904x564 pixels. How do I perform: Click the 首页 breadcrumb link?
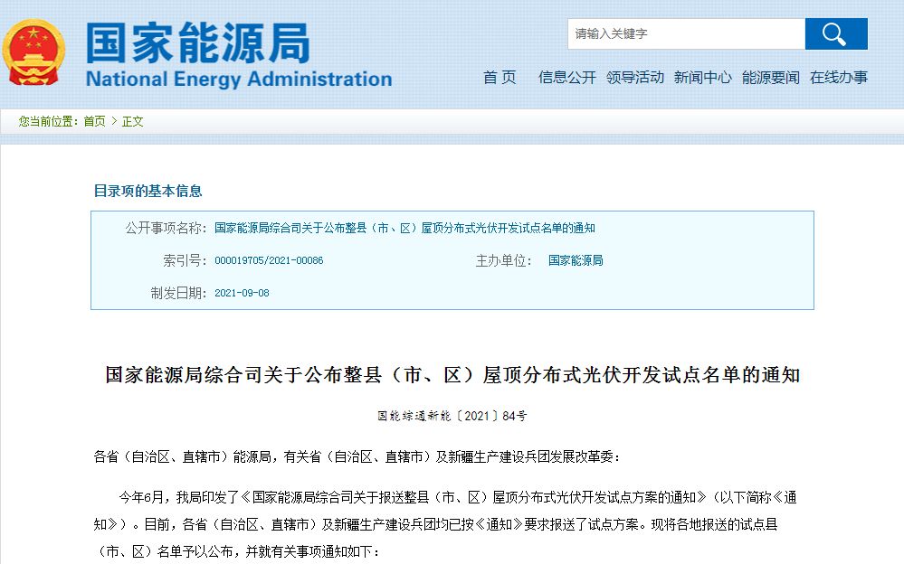coord(94,122)
